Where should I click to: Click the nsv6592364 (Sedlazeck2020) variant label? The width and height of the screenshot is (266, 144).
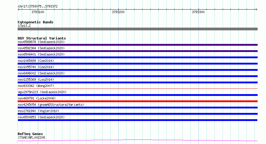pyautogui.click(x=41, y=48)
